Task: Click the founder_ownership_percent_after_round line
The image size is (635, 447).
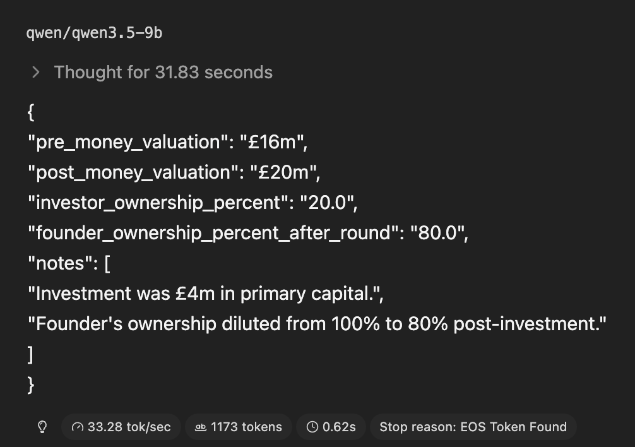Action: click(248, 233)
